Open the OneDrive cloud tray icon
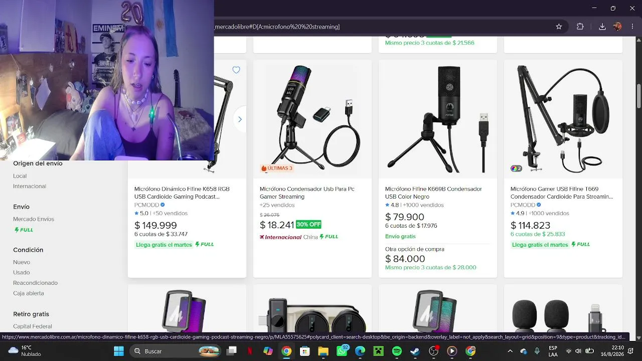The width and height of the screenshot is (642, 361). click(524, 351)
